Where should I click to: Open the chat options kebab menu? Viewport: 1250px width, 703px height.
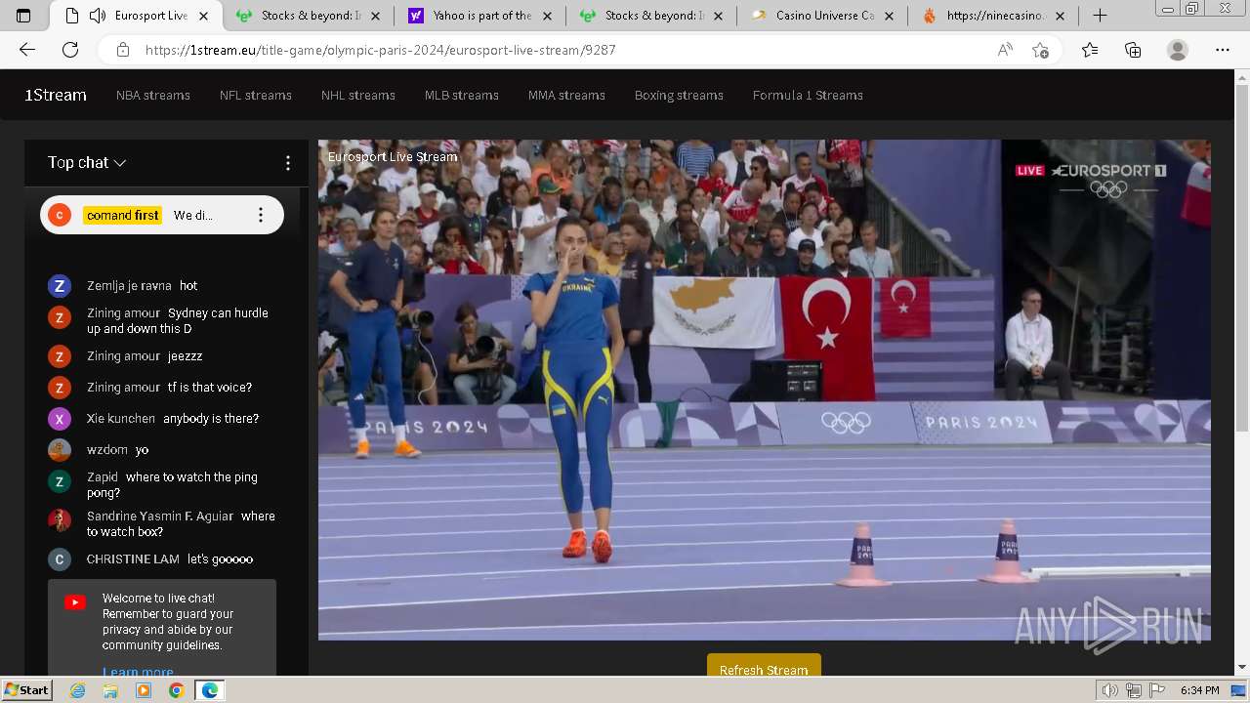287,163
